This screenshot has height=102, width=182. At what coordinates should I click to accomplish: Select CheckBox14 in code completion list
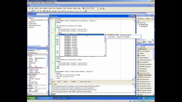81,54
